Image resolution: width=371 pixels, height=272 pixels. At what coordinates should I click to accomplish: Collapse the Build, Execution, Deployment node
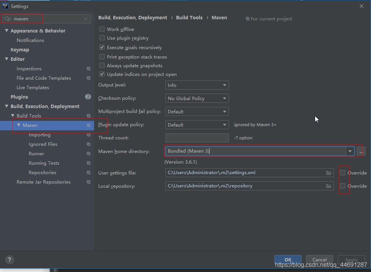click(7, 107)
